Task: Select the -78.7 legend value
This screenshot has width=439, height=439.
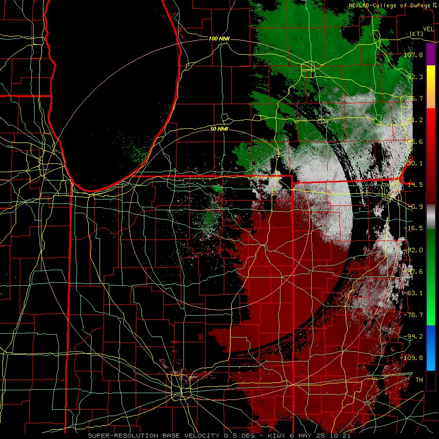Action: [413, 315]
